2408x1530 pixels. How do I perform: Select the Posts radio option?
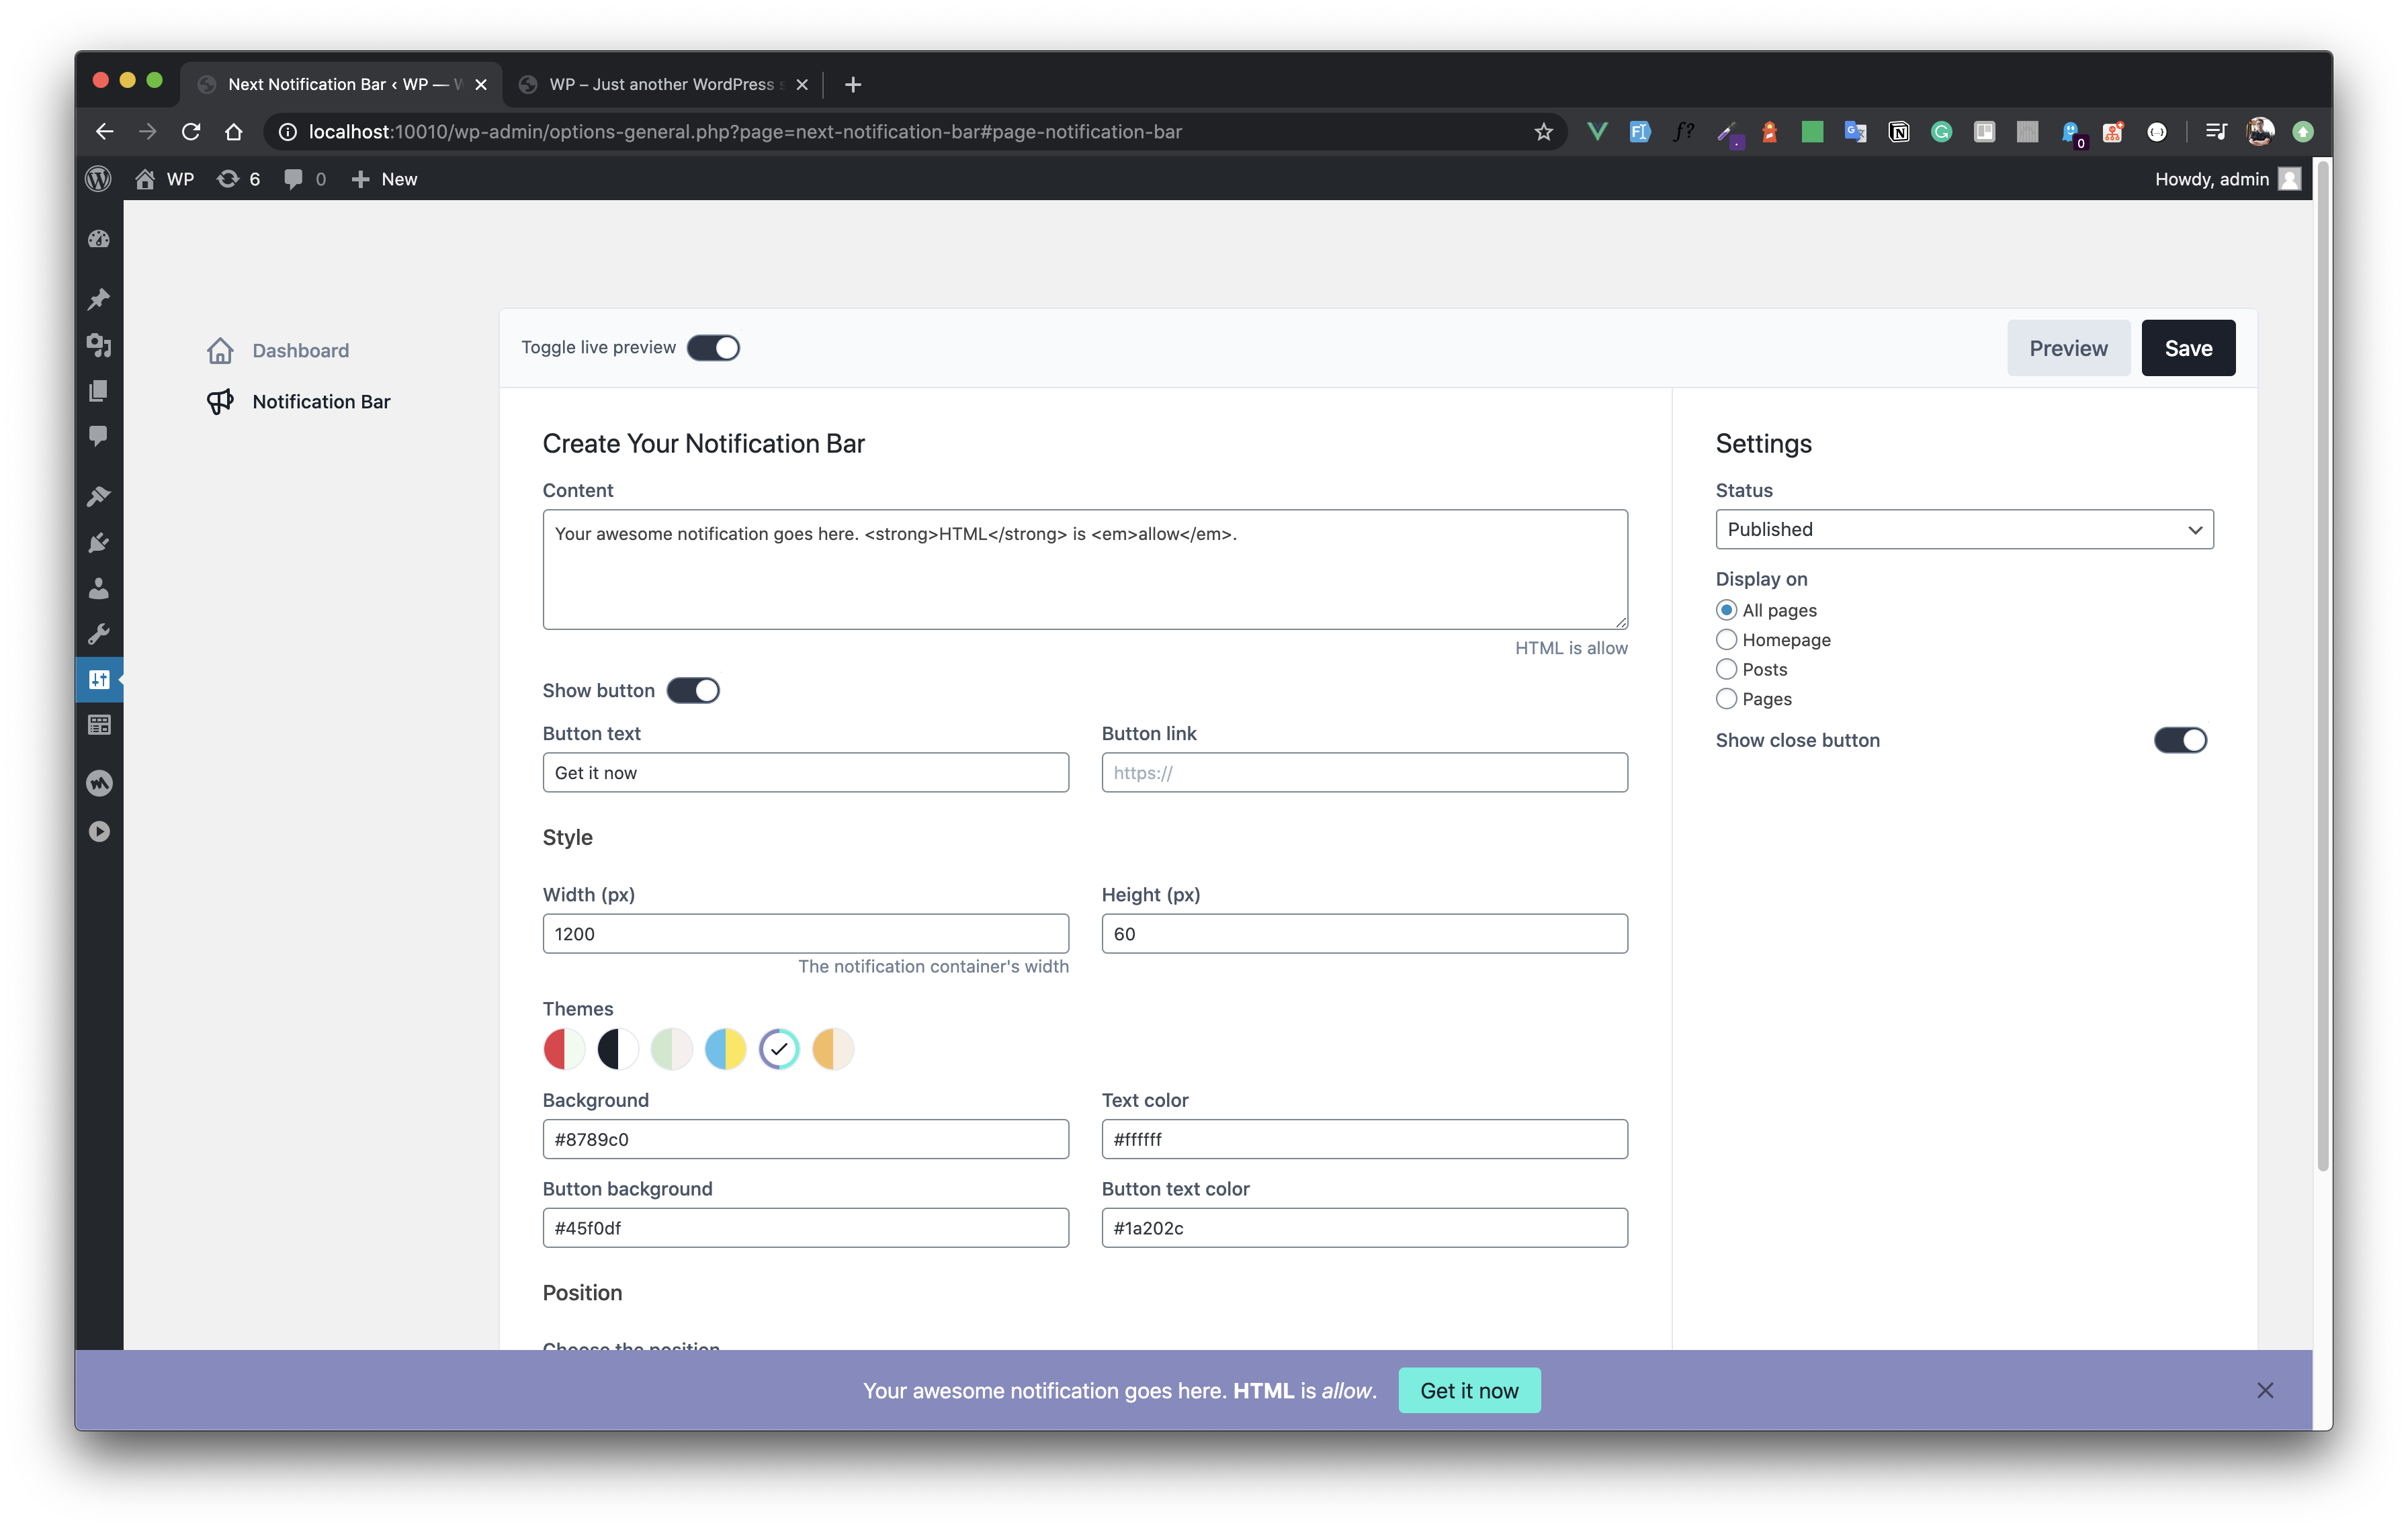point(1726,670)
